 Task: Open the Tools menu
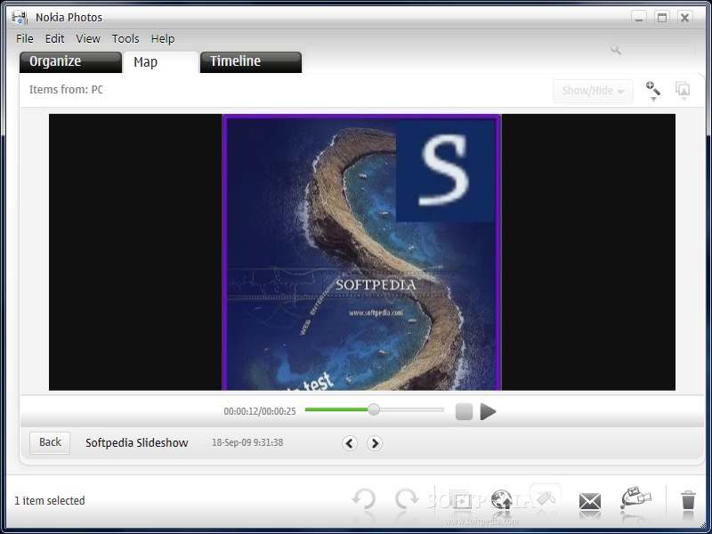pyautogui.click(x=125, y=38)
